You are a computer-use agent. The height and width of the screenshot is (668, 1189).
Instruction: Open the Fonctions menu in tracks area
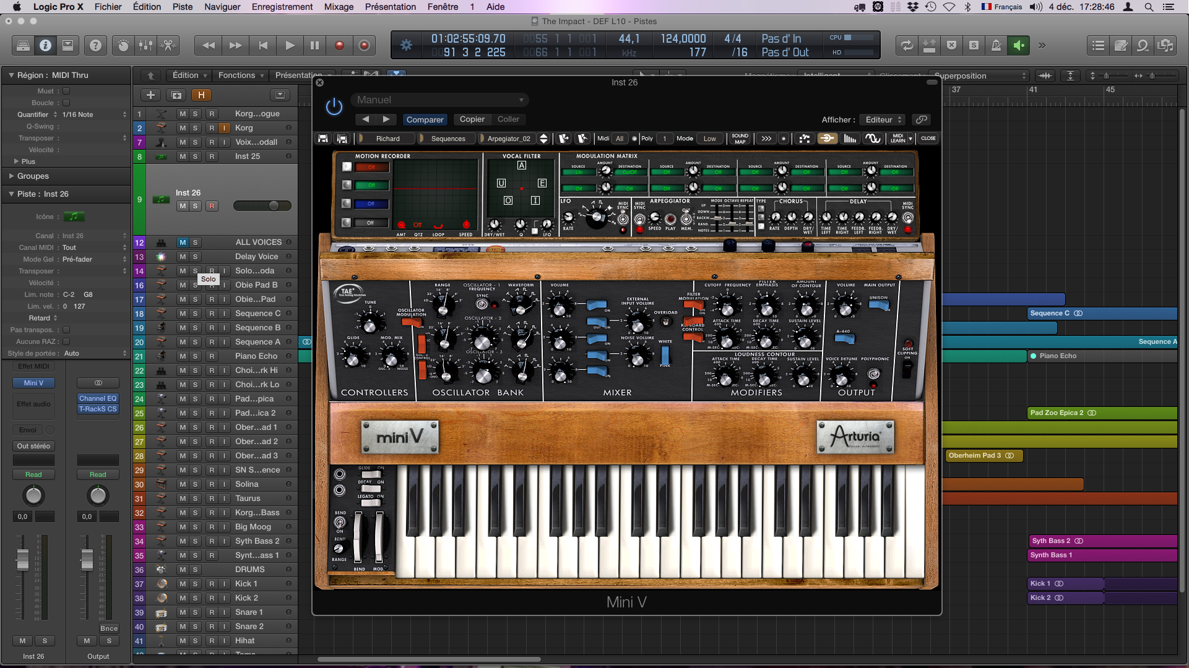241,75
